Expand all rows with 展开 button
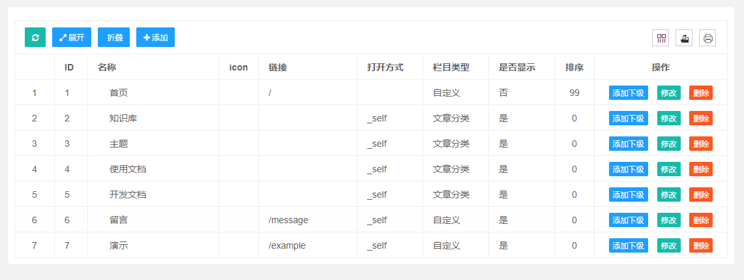 click(72, 37)
